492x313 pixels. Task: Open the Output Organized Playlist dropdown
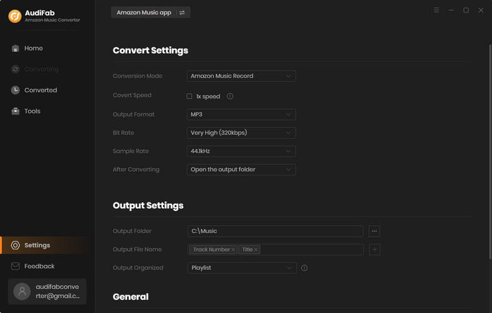242,268
